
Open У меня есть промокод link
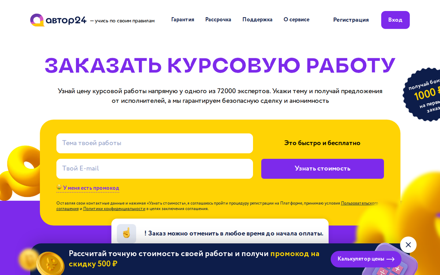tap(88, 188)
